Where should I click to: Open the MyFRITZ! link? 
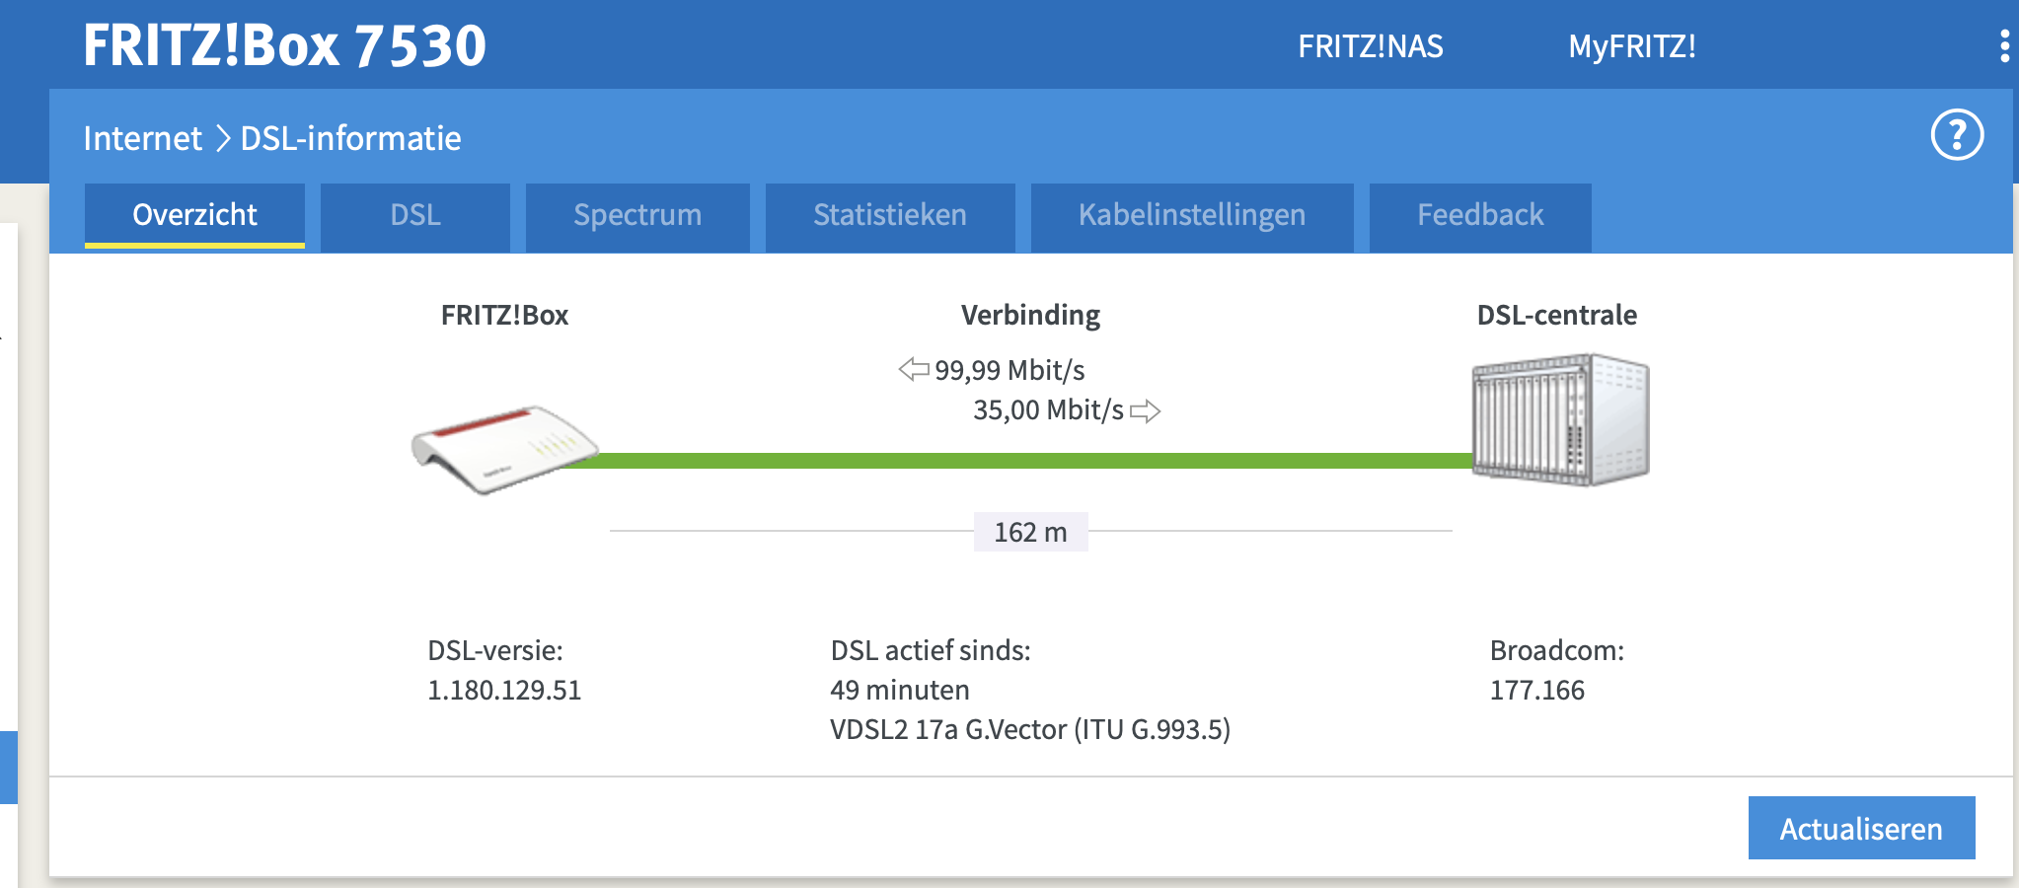point(1632,46)
